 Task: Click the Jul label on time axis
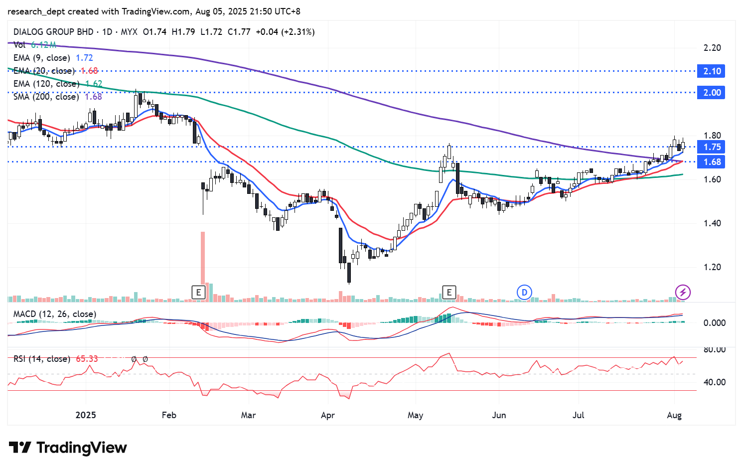click(x=578, y=415)
